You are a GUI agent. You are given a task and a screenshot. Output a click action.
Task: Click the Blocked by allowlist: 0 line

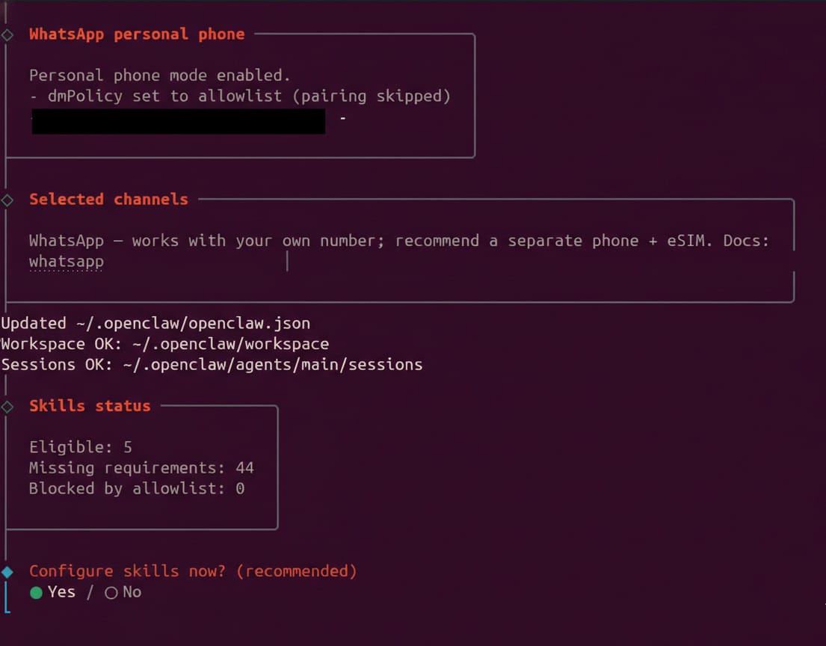[137, 489]
